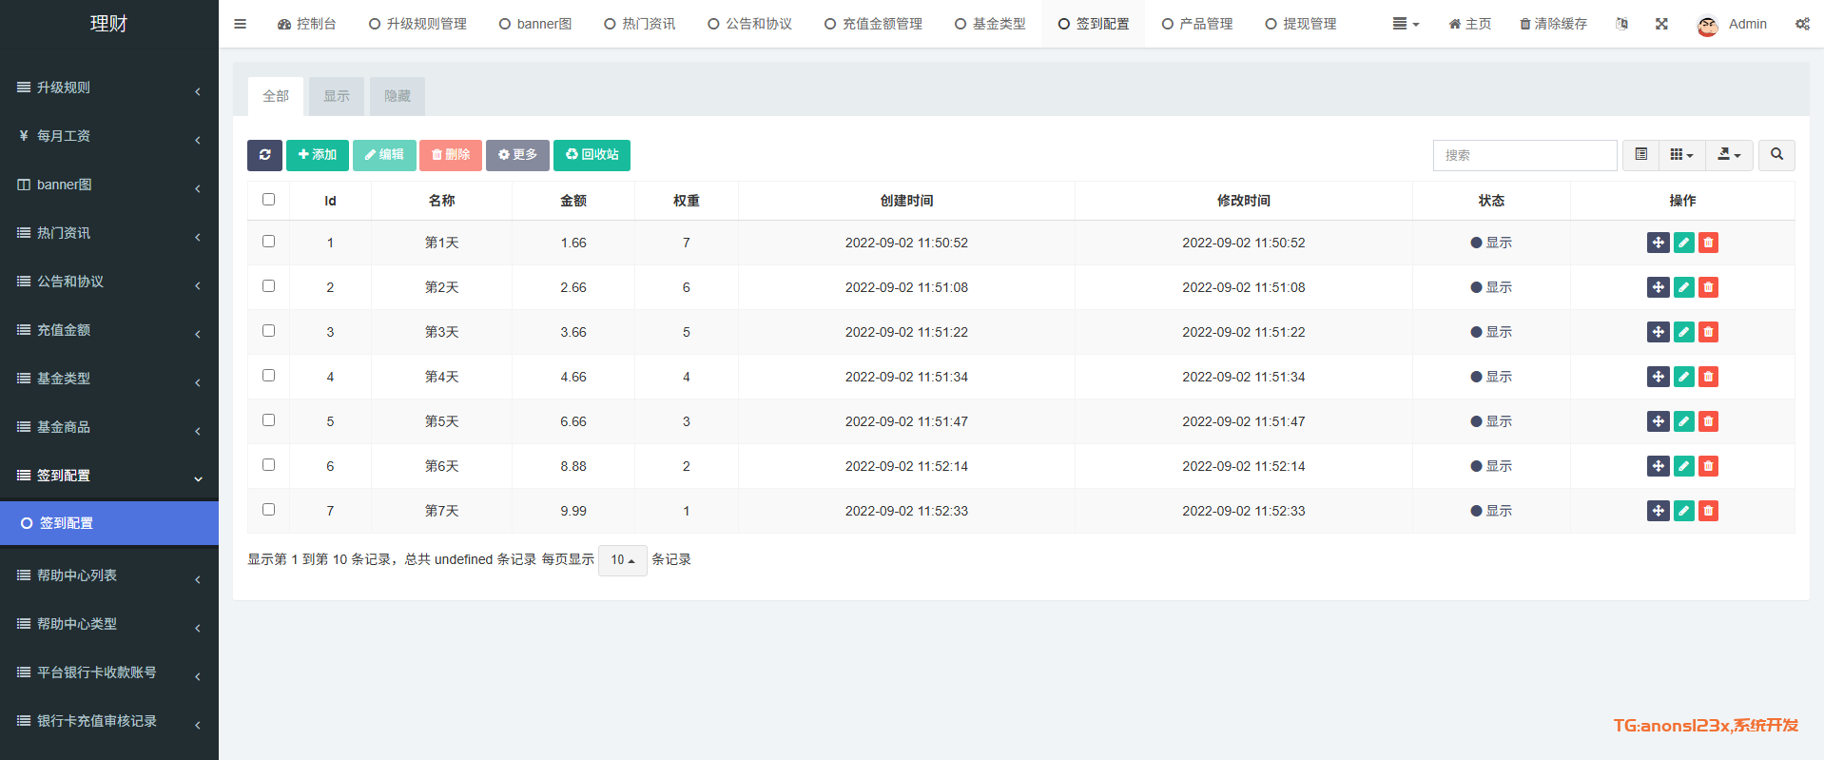The width and height of the screenshot is (1824, 760).
Task: Toggle the select-all header checkbox
Action: coord(268,200)
